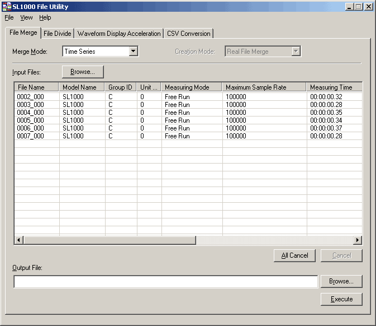Select the file row 0004_000

coord(188,113)
